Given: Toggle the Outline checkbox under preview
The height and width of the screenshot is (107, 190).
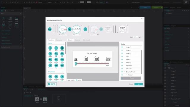Looking at the screenshot, I should click(77, 80).
